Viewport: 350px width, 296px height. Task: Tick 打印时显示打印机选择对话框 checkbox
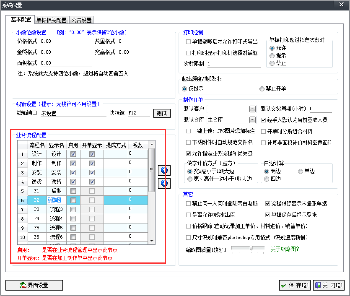pos(188,53)
